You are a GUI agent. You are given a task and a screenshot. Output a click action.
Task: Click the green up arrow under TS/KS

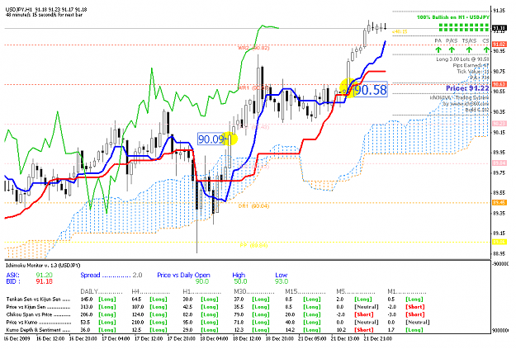point(469,50)
